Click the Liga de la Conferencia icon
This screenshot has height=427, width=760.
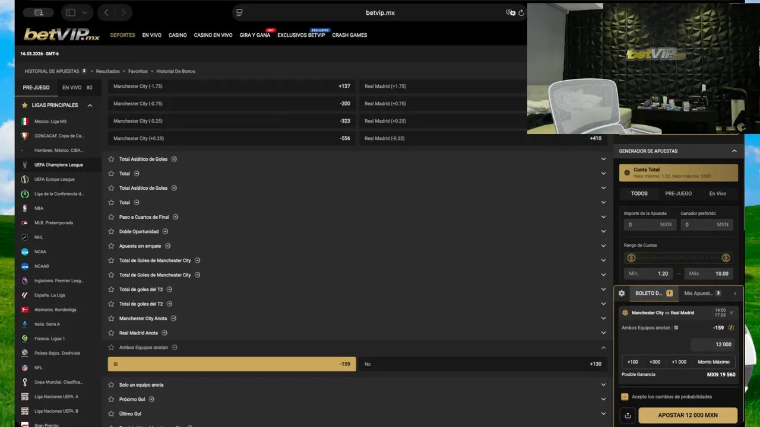pos(24,194)
